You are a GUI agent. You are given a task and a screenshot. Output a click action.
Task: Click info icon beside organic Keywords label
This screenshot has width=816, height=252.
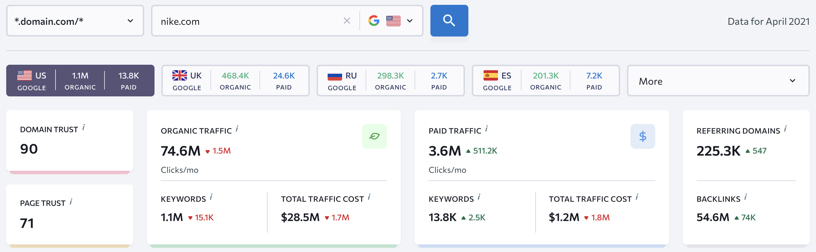(x=211, y=197)
